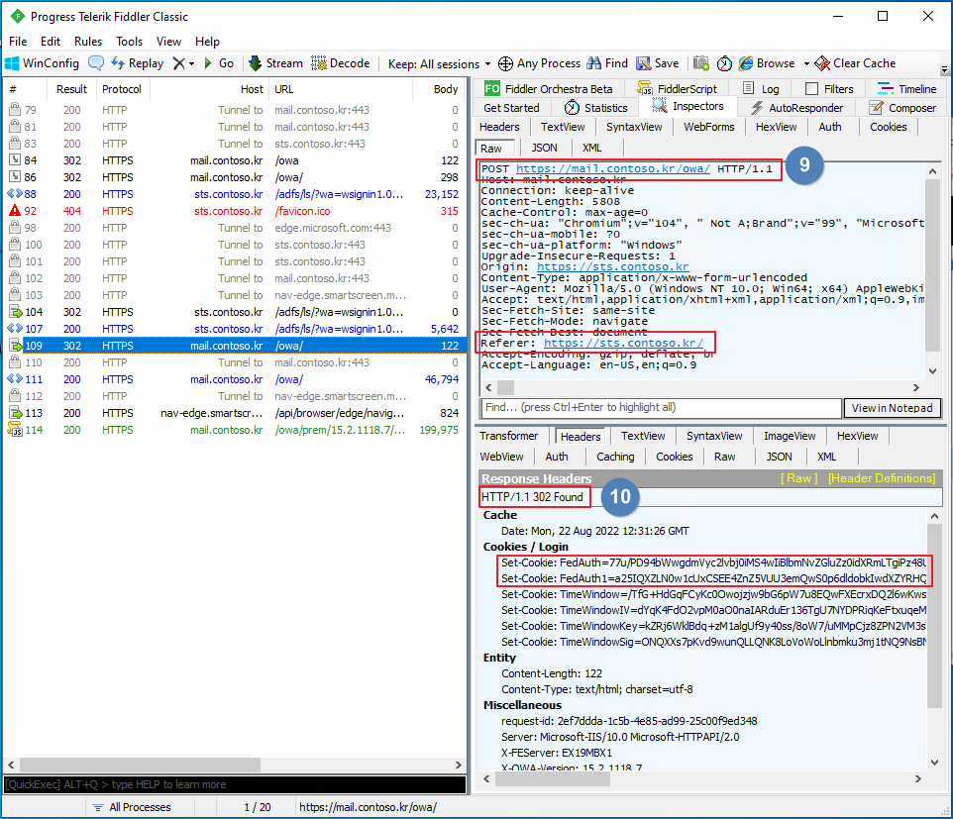953x819 pixels.
Task: Click the Browse Internet Explorer icon
Action: tap(746, 63)
